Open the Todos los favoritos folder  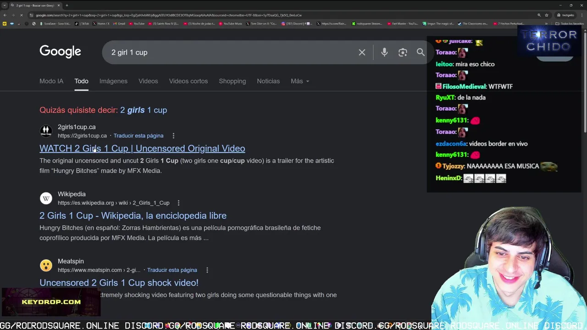tap(569, 24)
